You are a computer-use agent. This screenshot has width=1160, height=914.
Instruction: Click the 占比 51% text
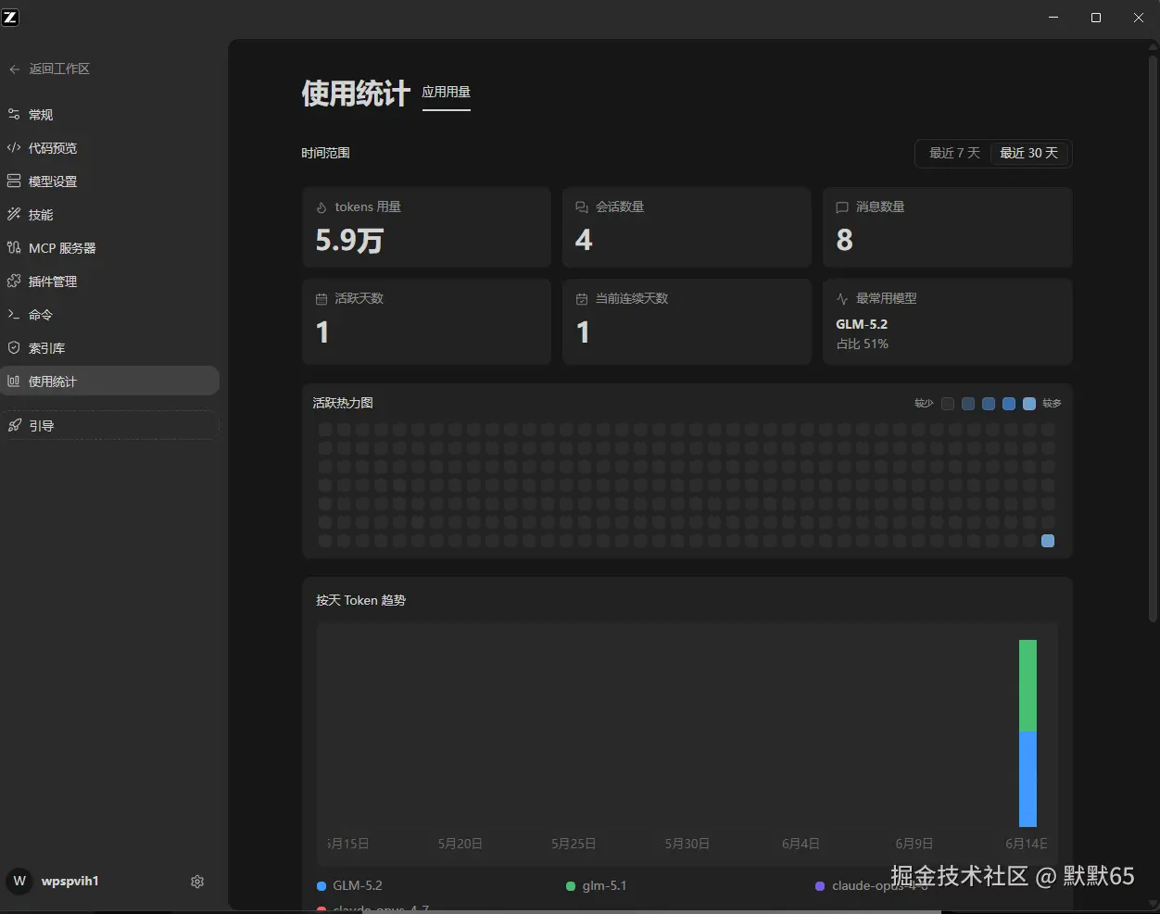pyautogui.click(x=863, y=344)
